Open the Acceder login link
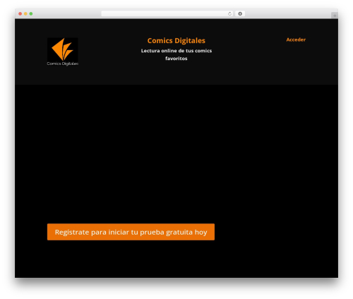 (296, 40)
